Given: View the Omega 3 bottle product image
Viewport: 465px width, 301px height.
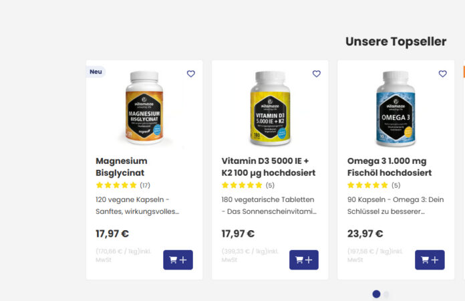Looking at the screenshot, I should [396, 108].
